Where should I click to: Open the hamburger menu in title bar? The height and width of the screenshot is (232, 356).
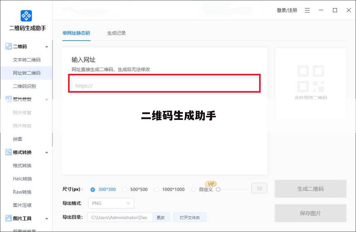click(x=307, y=10)
